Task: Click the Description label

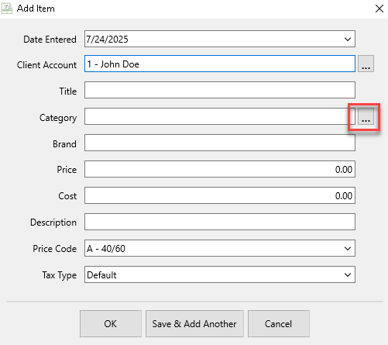Action: (53, 223)
